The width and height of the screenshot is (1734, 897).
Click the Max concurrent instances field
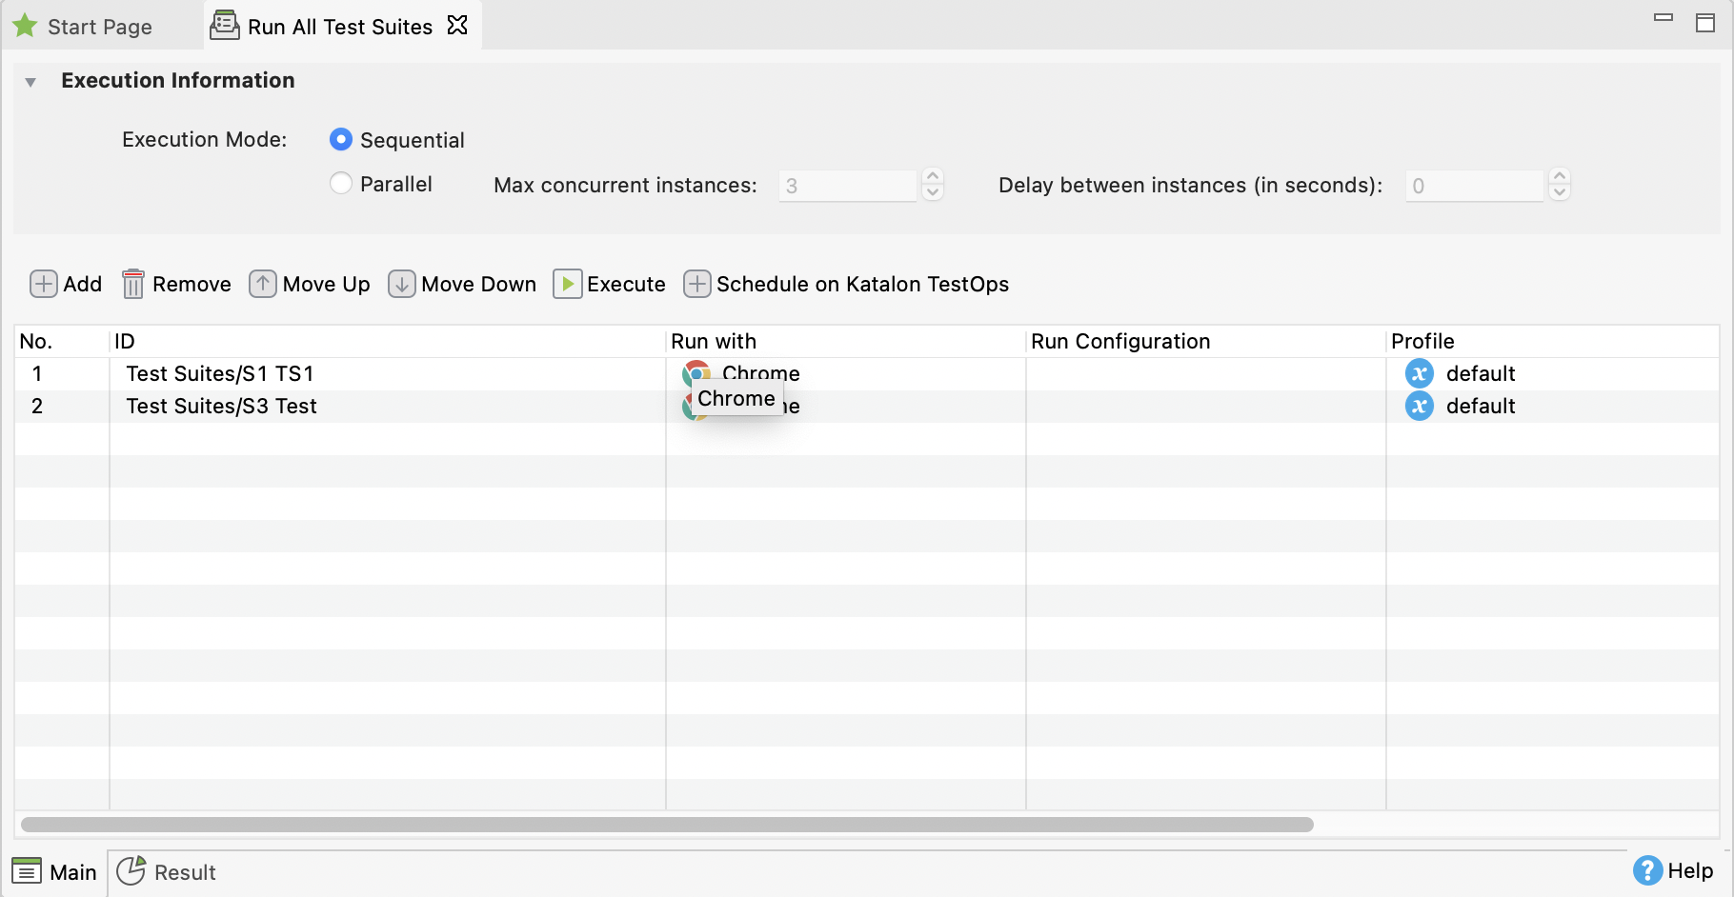[846, 186]
